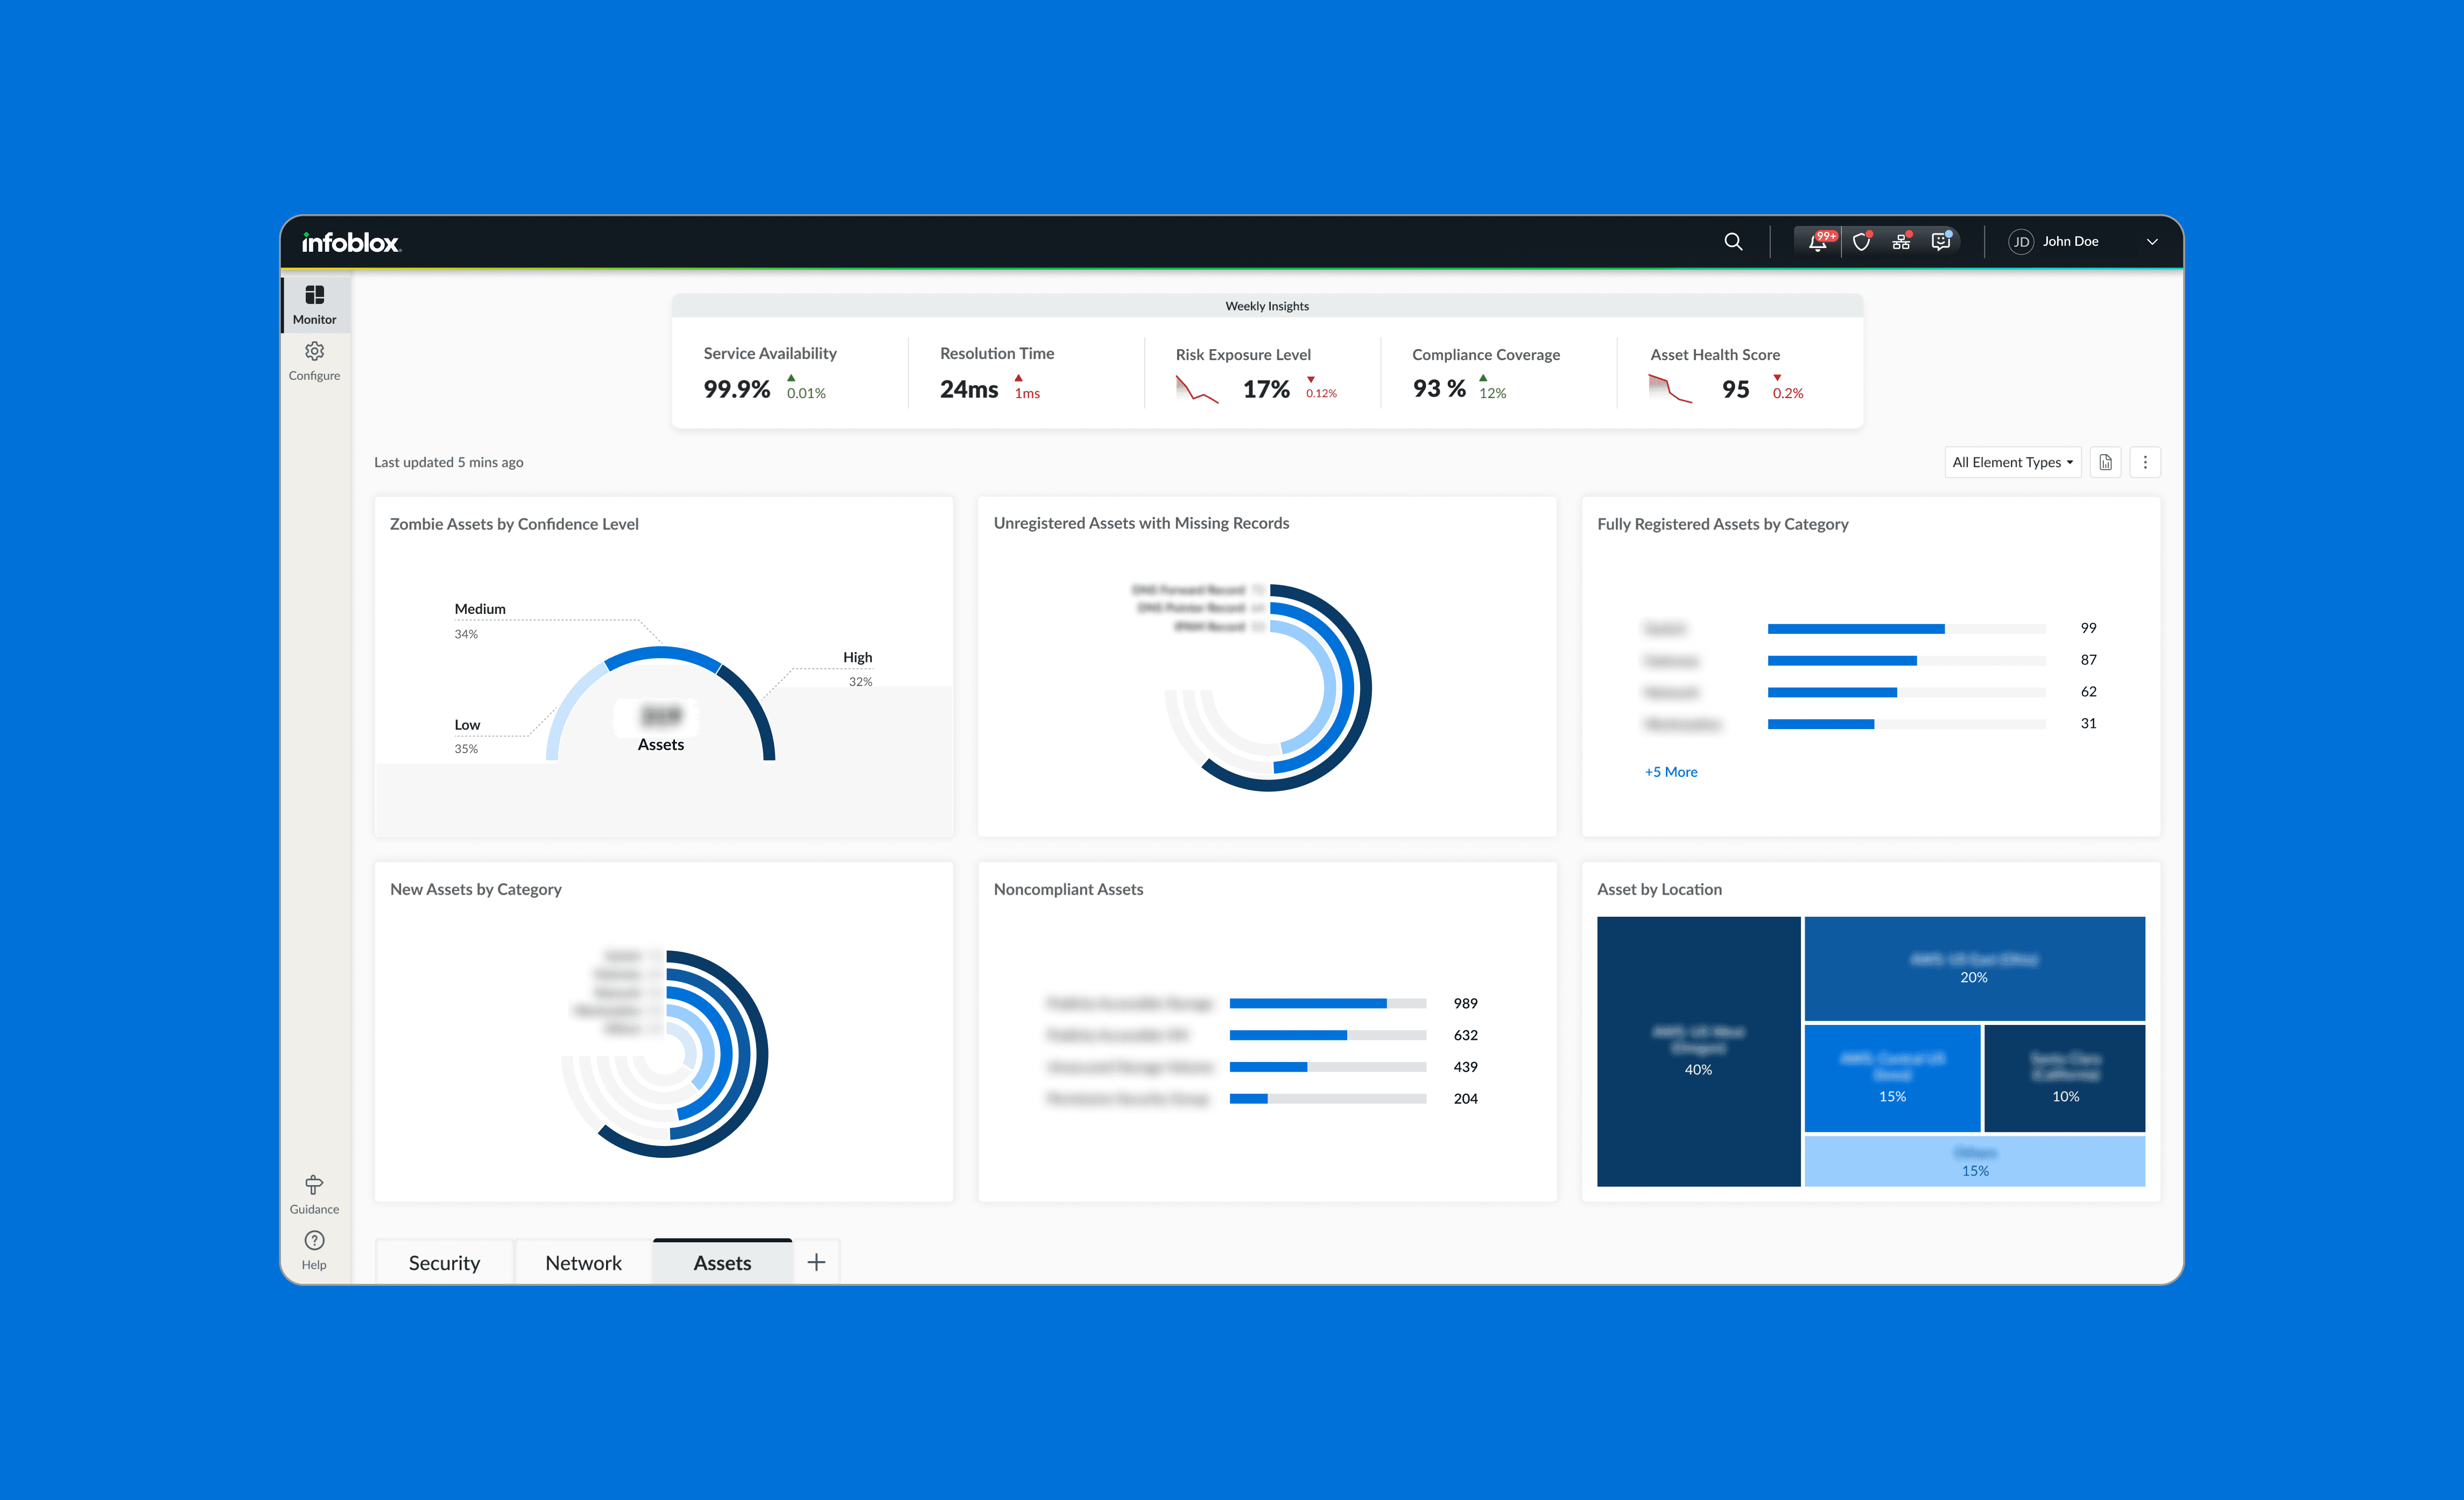Viewport: 2464px width, 1500px height.
Task: Switch to the Security tab
Action: [x=444, y=1262]
